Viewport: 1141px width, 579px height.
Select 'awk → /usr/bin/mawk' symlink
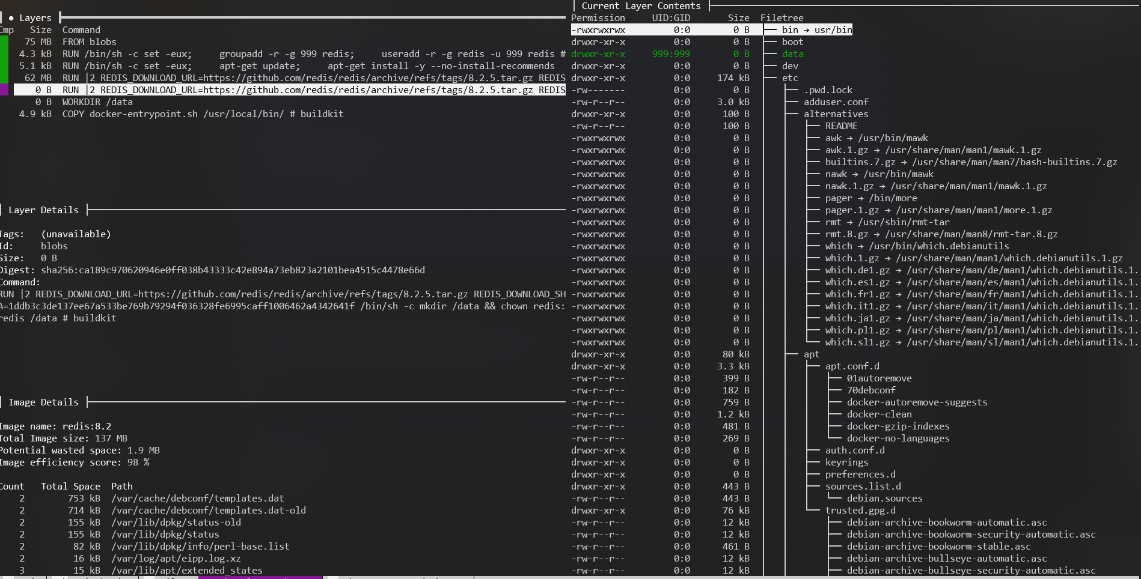876,138
